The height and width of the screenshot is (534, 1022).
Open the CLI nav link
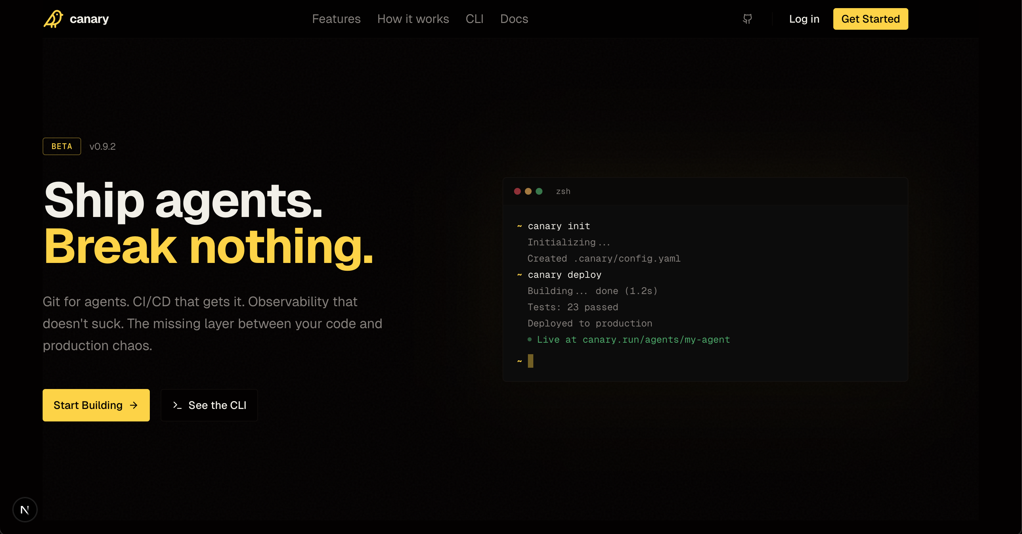(474, 19)
